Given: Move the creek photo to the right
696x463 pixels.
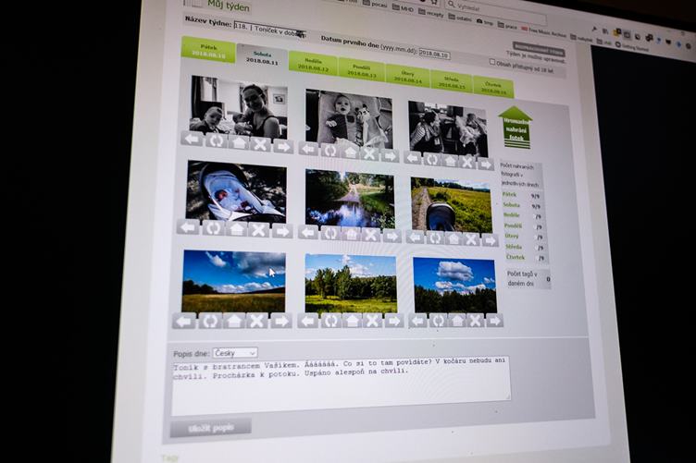Looking at the screenshot, I should [x=391, y=235].
